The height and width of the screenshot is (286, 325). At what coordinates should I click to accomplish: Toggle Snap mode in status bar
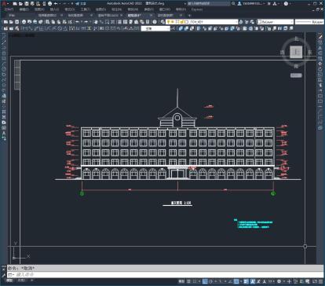pyautogui.click(x=195, y=281)
